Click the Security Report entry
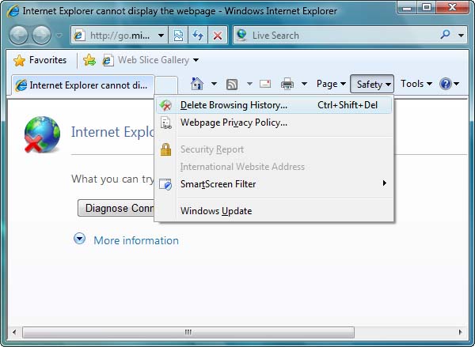This screenshot has height=347, width=475. (274, 149)
